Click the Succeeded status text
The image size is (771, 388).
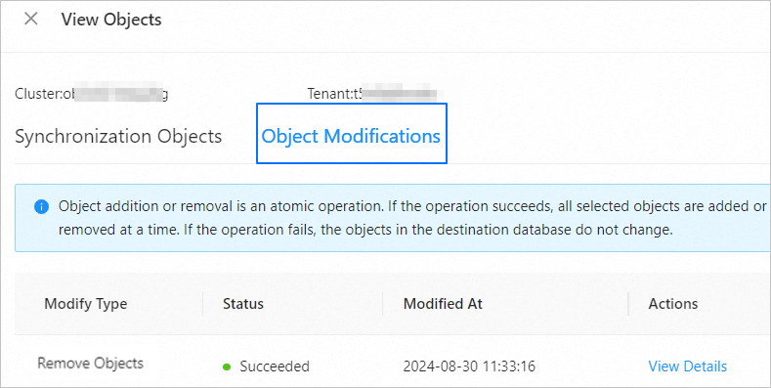[275, 366]
